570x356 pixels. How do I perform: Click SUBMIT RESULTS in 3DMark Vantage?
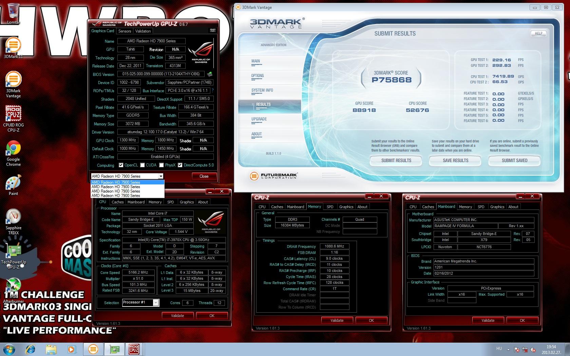click(x=396, y=160)
